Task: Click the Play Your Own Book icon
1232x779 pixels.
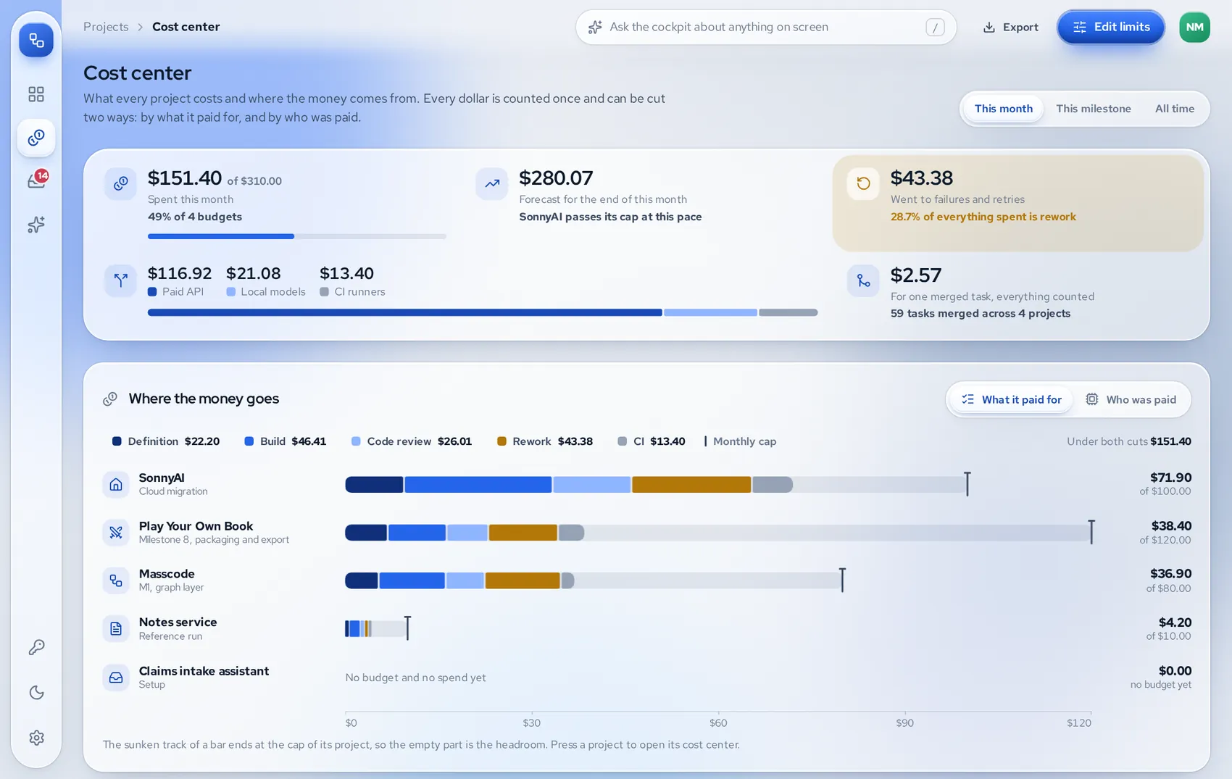Action: (x=116, y=533)
